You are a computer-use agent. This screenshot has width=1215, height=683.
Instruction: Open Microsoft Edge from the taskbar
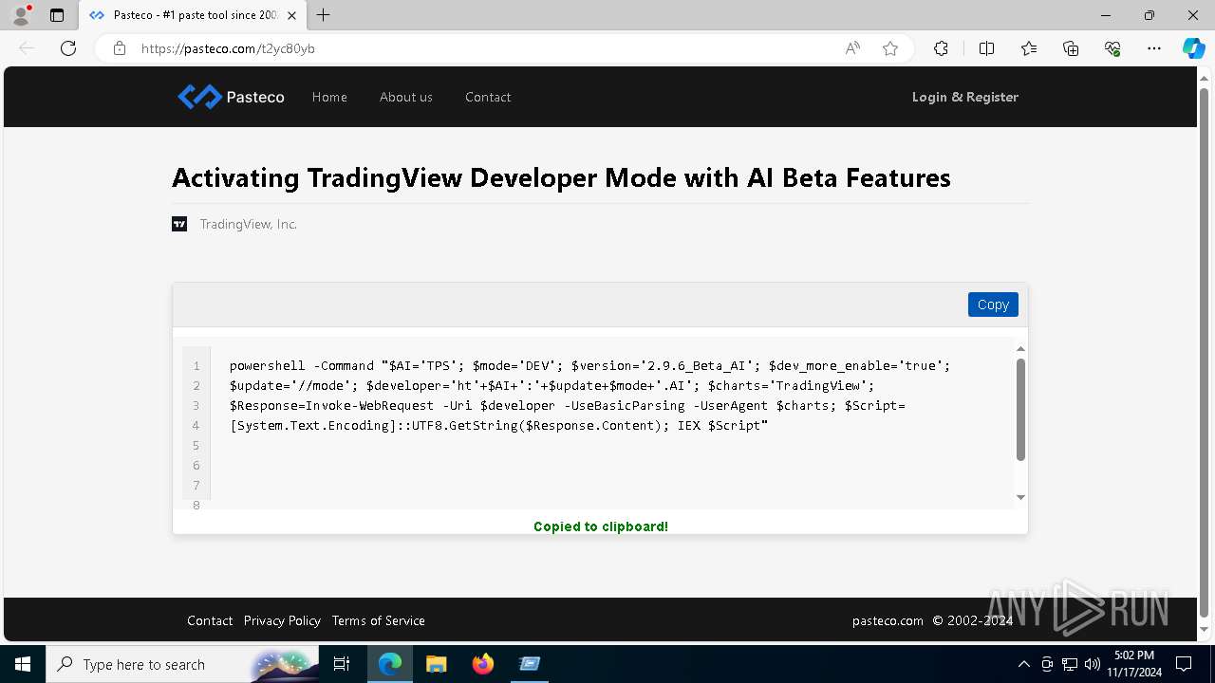[390, 664]
